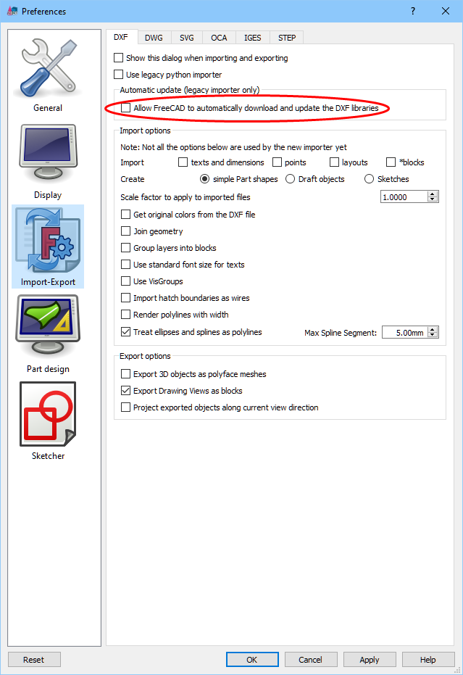Click the Reset button

(x=33, y=660)
